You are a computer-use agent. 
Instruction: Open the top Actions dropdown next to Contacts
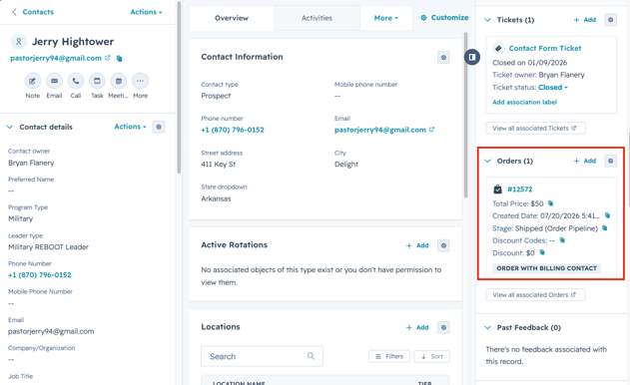pyautogui.click(x=146, y=12)
